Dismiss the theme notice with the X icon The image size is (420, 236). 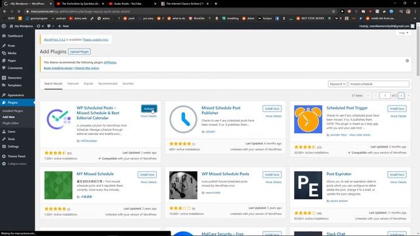tap(407, 61)
